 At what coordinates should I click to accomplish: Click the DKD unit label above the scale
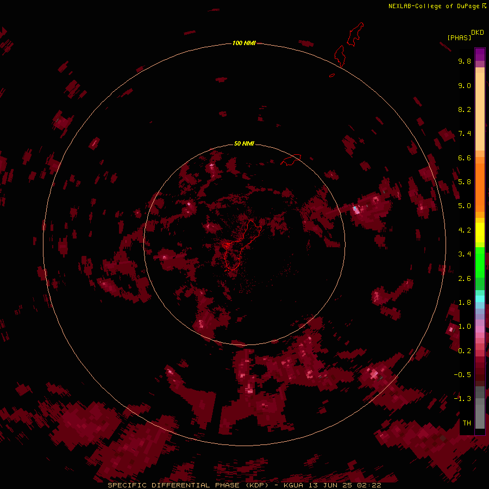[x=478, y=33]
